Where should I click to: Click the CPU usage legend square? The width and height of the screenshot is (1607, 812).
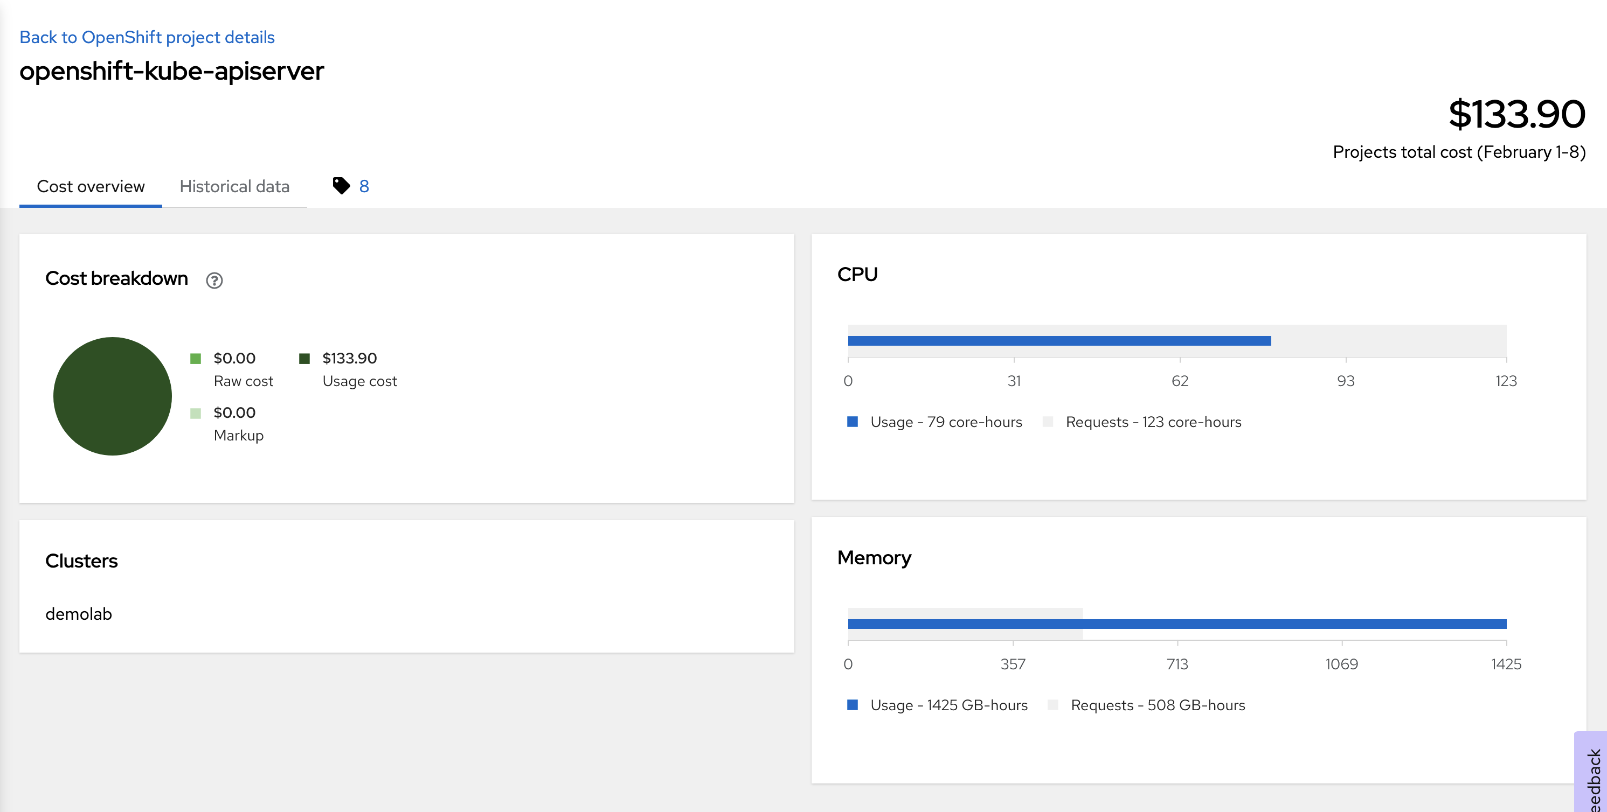pyautogui.click(x=852, y=422)
